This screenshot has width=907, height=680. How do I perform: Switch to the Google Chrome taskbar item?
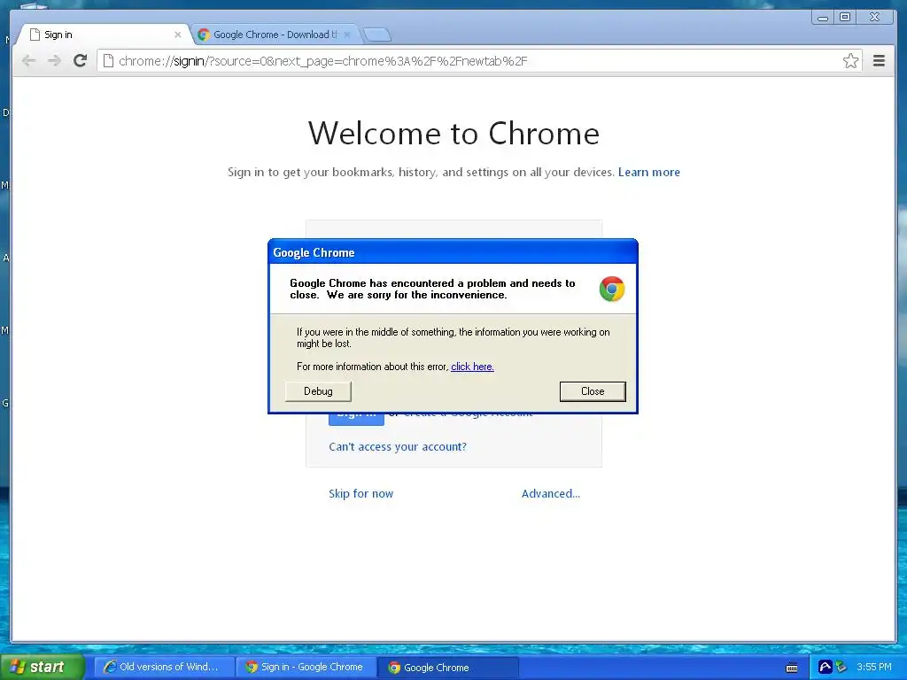point(448,668)
